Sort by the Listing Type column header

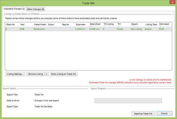pos(151,25)
